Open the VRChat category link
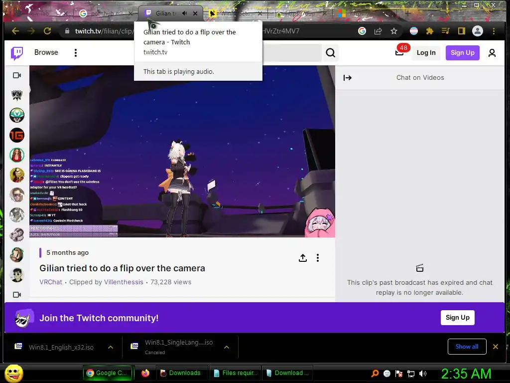Viewport: 510px width, 383px height. click(x=51, y=282)
